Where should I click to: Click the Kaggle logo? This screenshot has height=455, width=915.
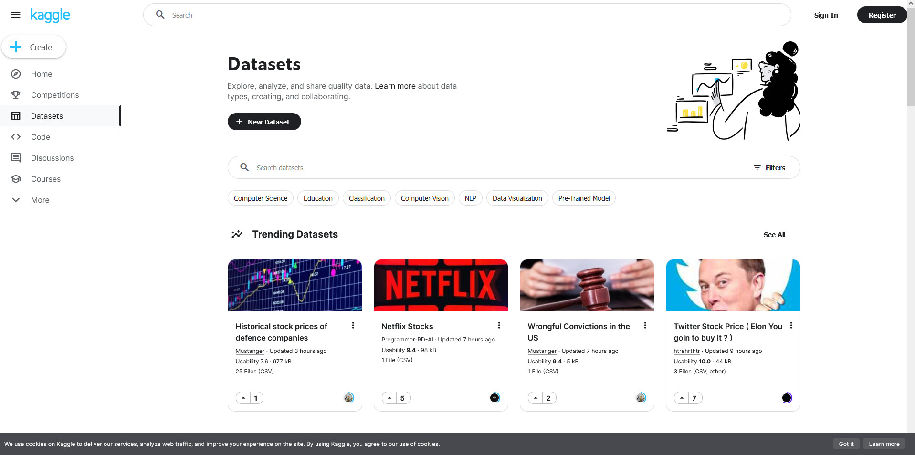(x=50, y=15)
